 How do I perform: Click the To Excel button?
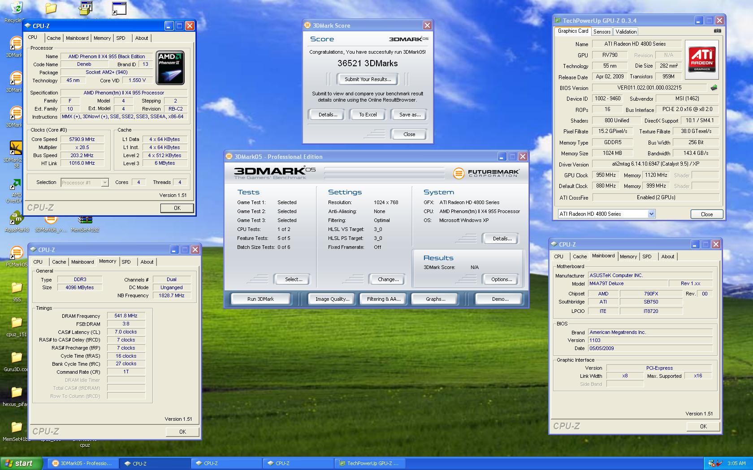click(x=368, y=115)
